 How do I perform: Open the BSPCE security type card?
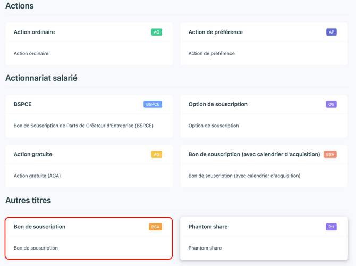89,116
